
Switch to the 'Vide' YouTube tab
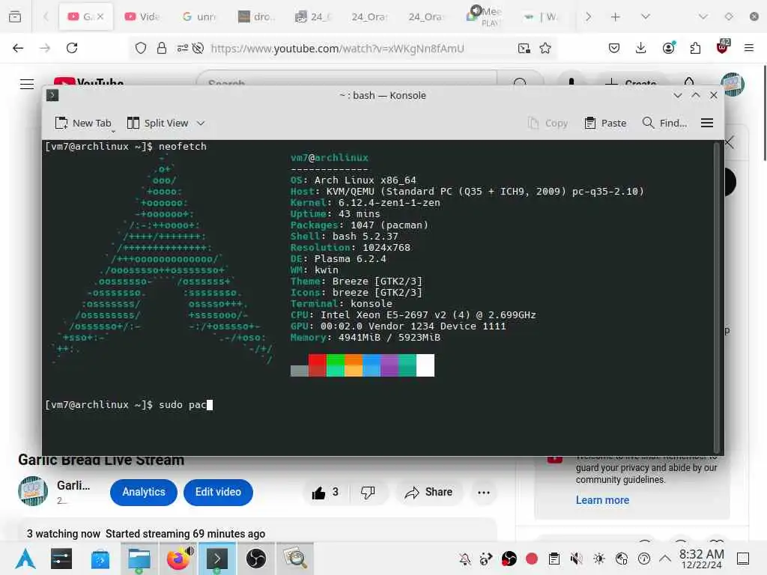142,16
